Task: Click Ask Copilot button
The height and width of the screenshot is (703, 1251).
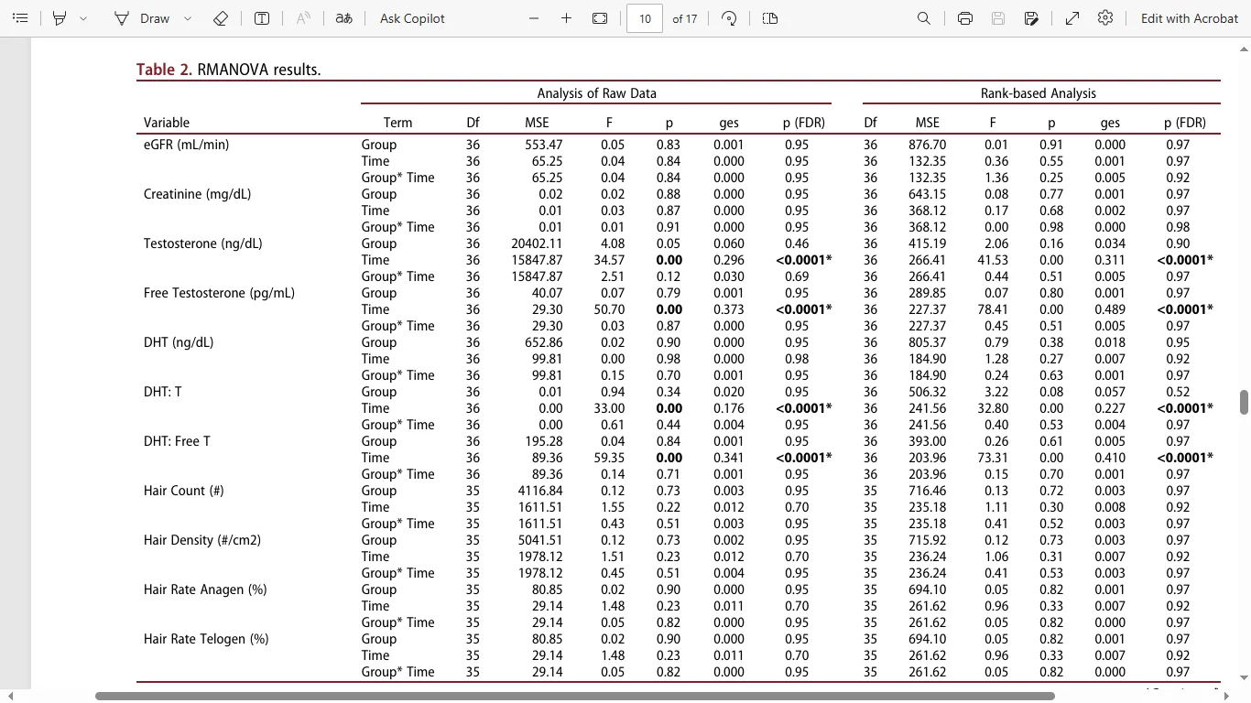Action: tap(412, 18)
